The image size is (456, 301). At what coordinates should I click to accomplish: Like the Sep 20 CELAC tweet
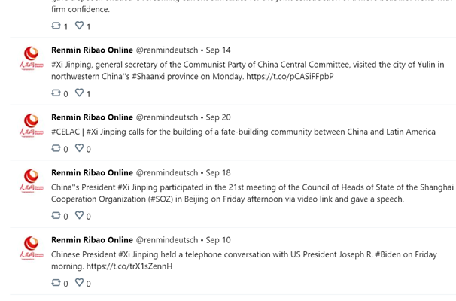click(80, 148)
